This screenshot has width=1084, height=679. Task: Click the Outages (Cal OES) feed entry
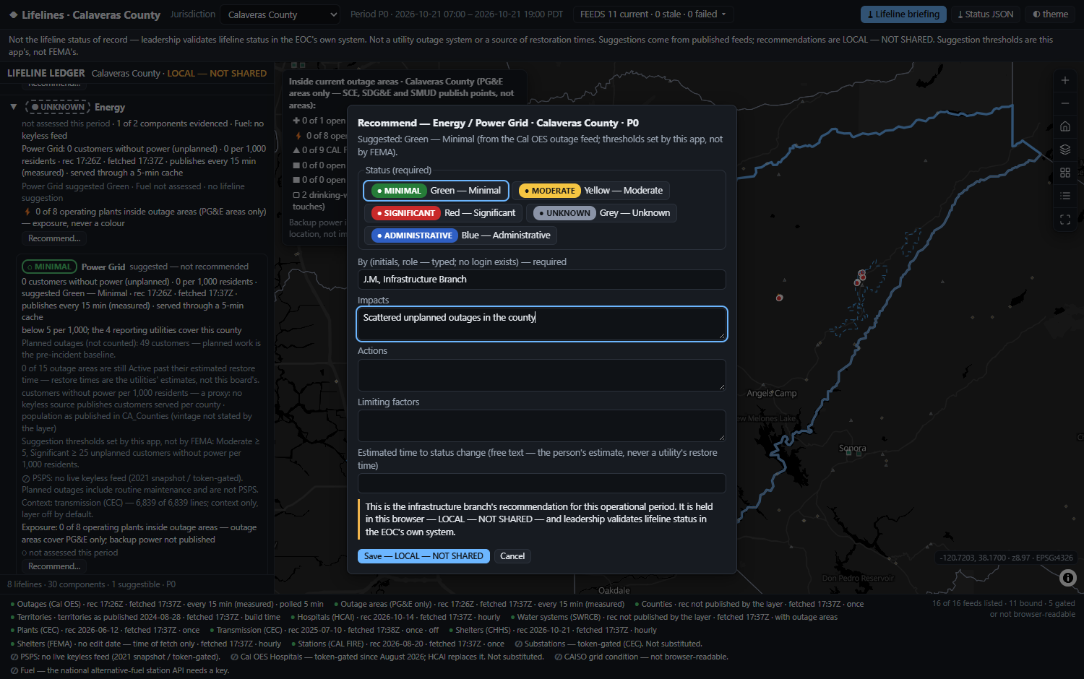click(167, 604)
